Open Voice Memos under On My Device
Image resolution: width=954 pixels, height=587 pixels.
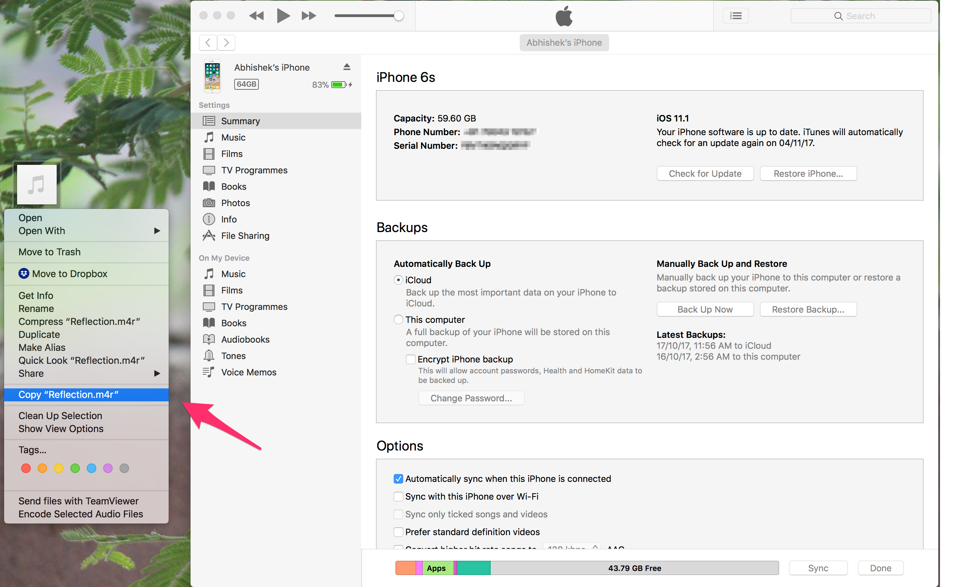tap(276, 372)
